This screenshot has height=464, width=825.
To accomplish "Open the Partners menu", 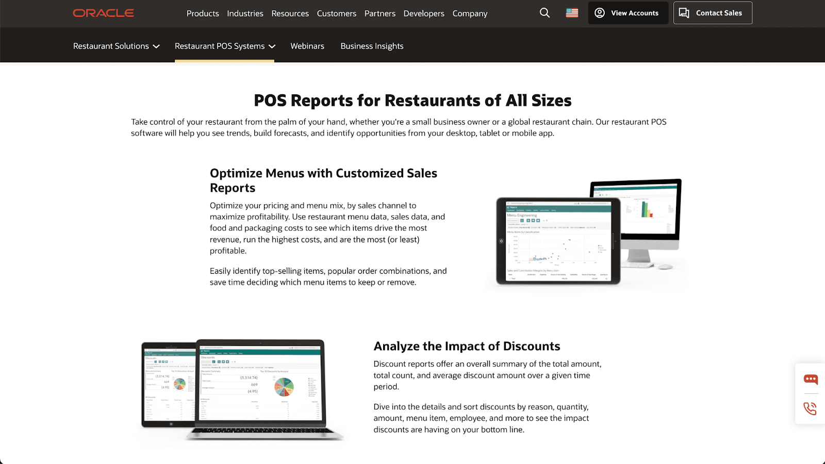I will (380, 13).
